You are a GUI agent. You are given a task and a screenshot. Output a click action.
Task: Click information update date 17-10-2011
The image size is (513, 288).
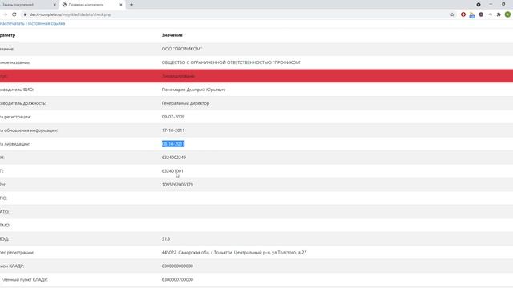(173, 130)
